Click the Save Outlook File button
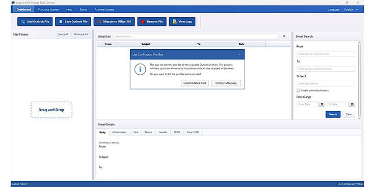Screen dimensions: 375x187 (x=73, y=21)
